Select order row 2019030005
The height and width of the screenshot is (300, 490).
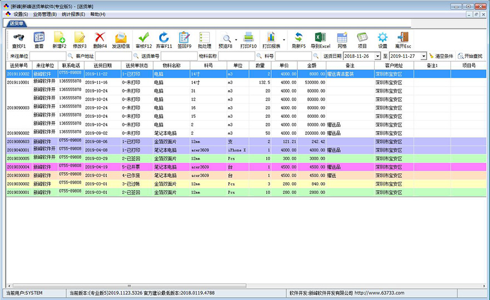(246, 158)
